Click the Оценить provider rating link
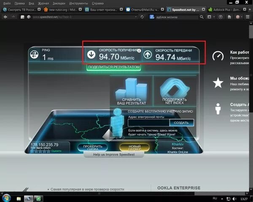 57,151
